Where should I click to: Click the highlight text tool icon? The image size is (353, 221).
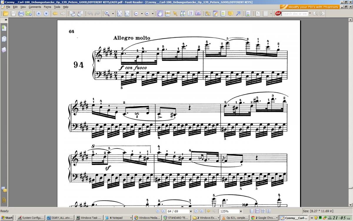pos(223,14)
